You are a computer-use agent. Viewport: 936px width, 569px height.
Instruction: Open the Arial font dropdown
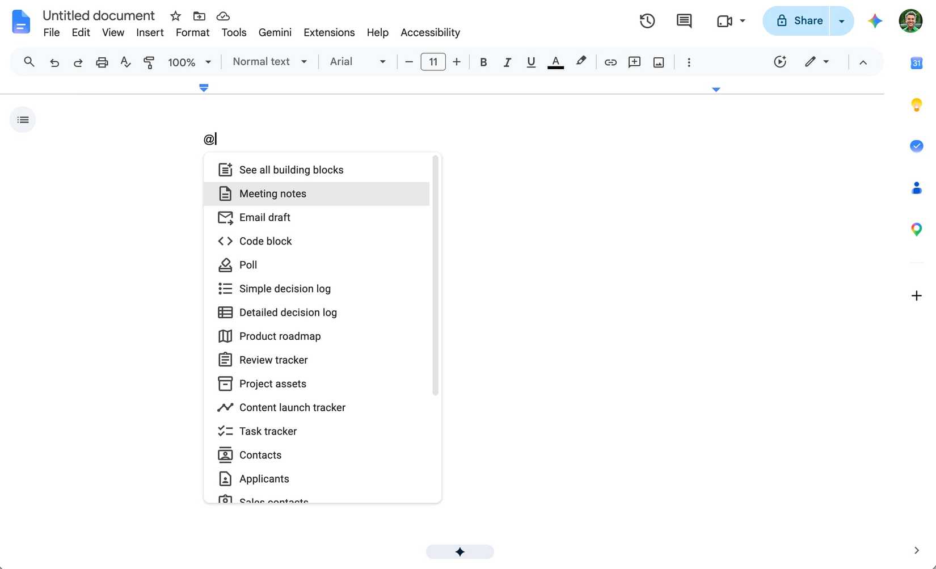pos(358,62)
